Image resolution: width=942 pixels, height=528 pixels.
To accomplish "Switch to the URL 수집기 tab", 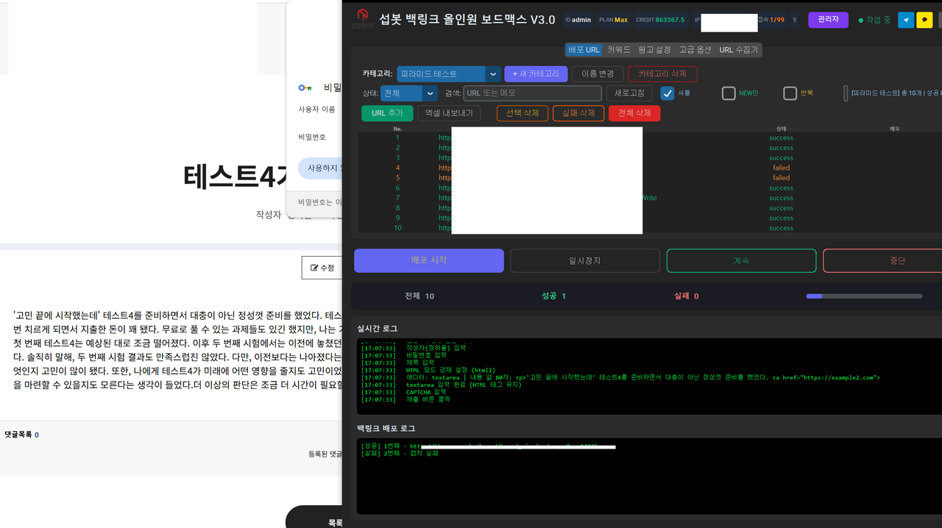I will click(x=738, y=50).
